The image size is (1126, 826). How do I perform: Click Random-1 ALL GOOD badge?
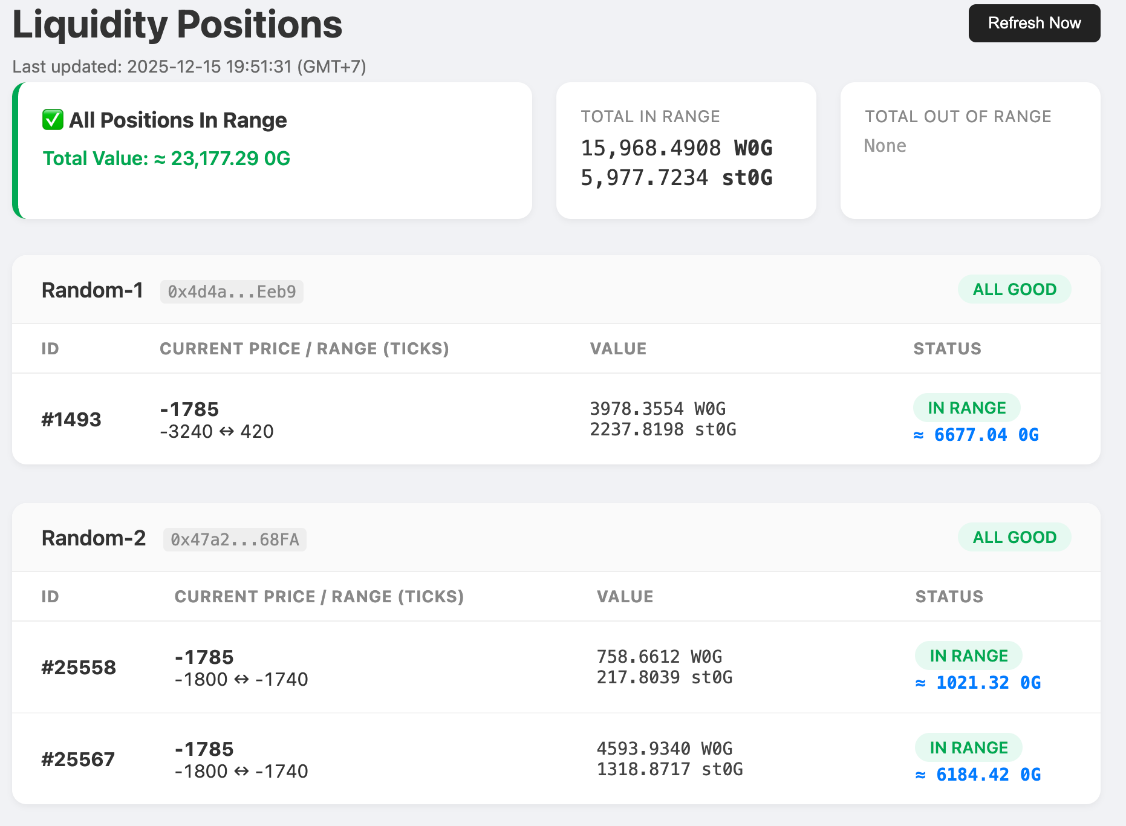pos(1014,290)
